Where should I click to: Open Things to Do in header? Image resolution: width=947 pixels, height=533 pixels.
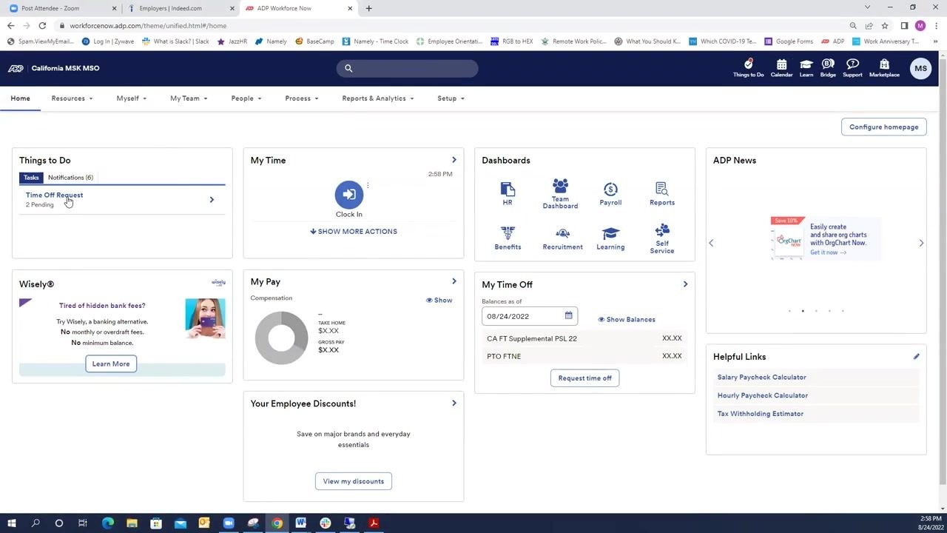(748, 68)
